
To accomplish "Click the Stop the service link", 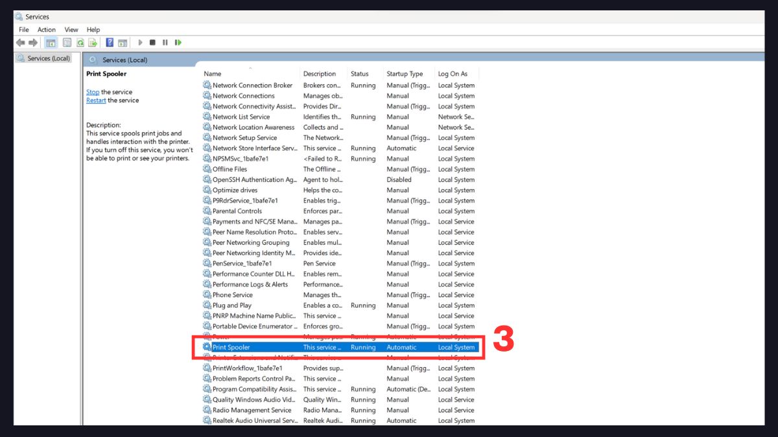I will 93,92.
